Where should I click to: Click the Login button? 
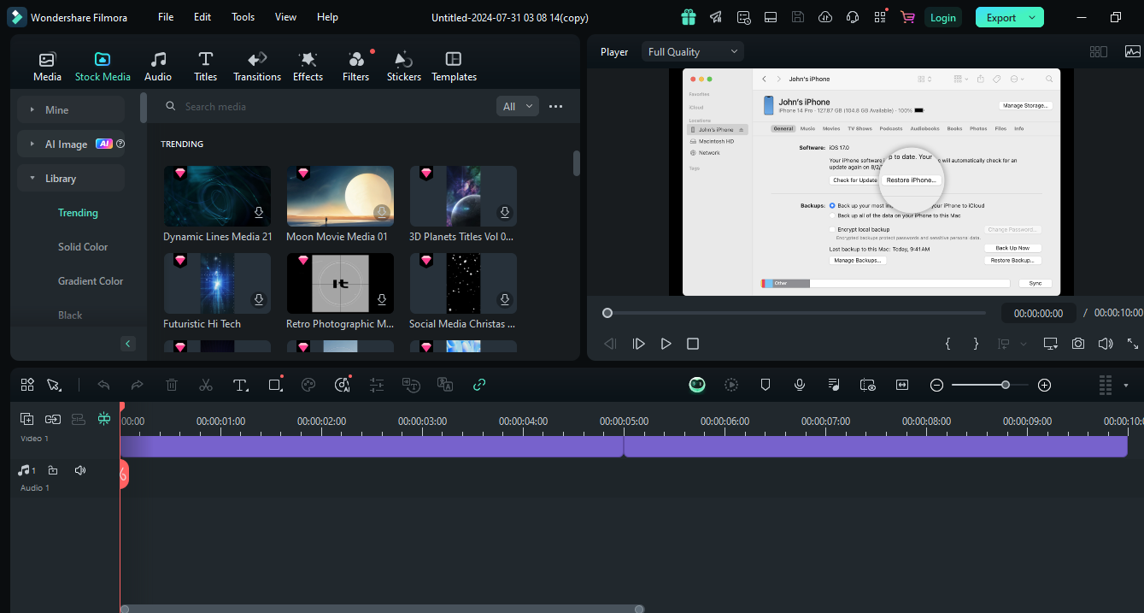[x=943, y=17]
